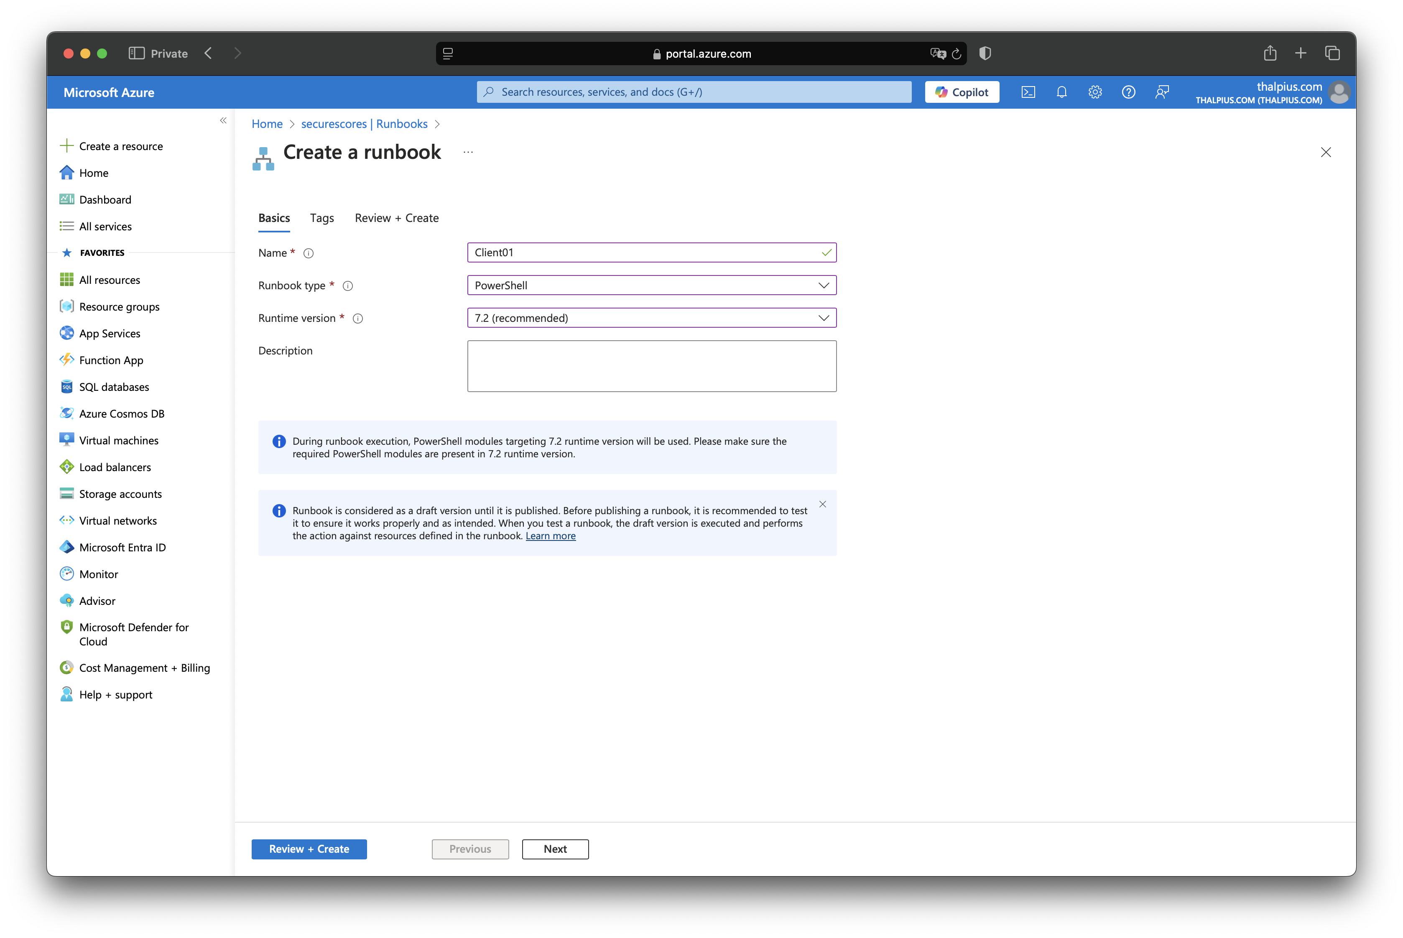Open the help and support icon
Screen dimensions: 1403x938
coord(1128,92)
